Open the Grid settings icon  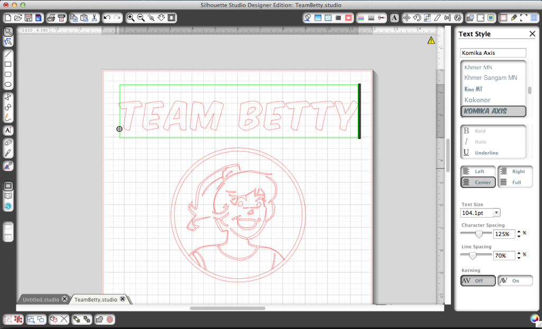click(534, 17)
